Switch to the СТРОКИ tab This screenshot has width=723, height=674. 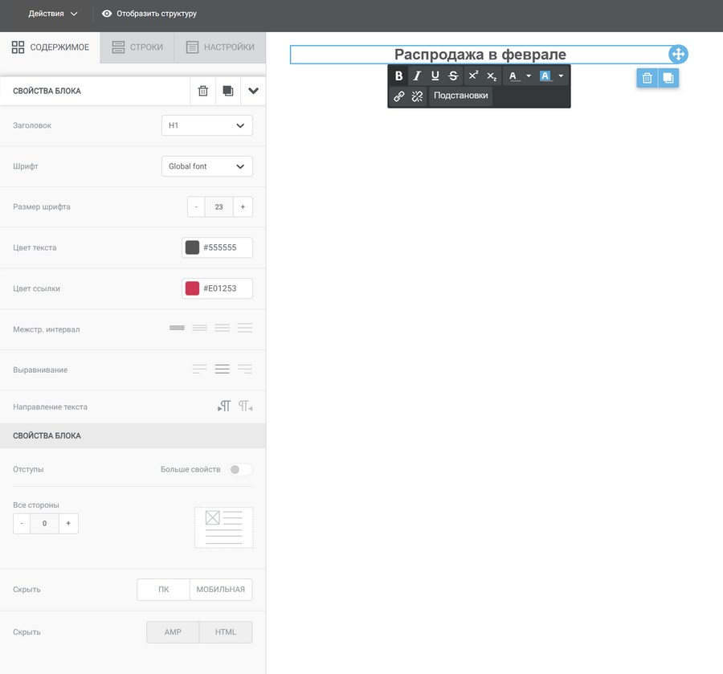[x=137, y=47]
